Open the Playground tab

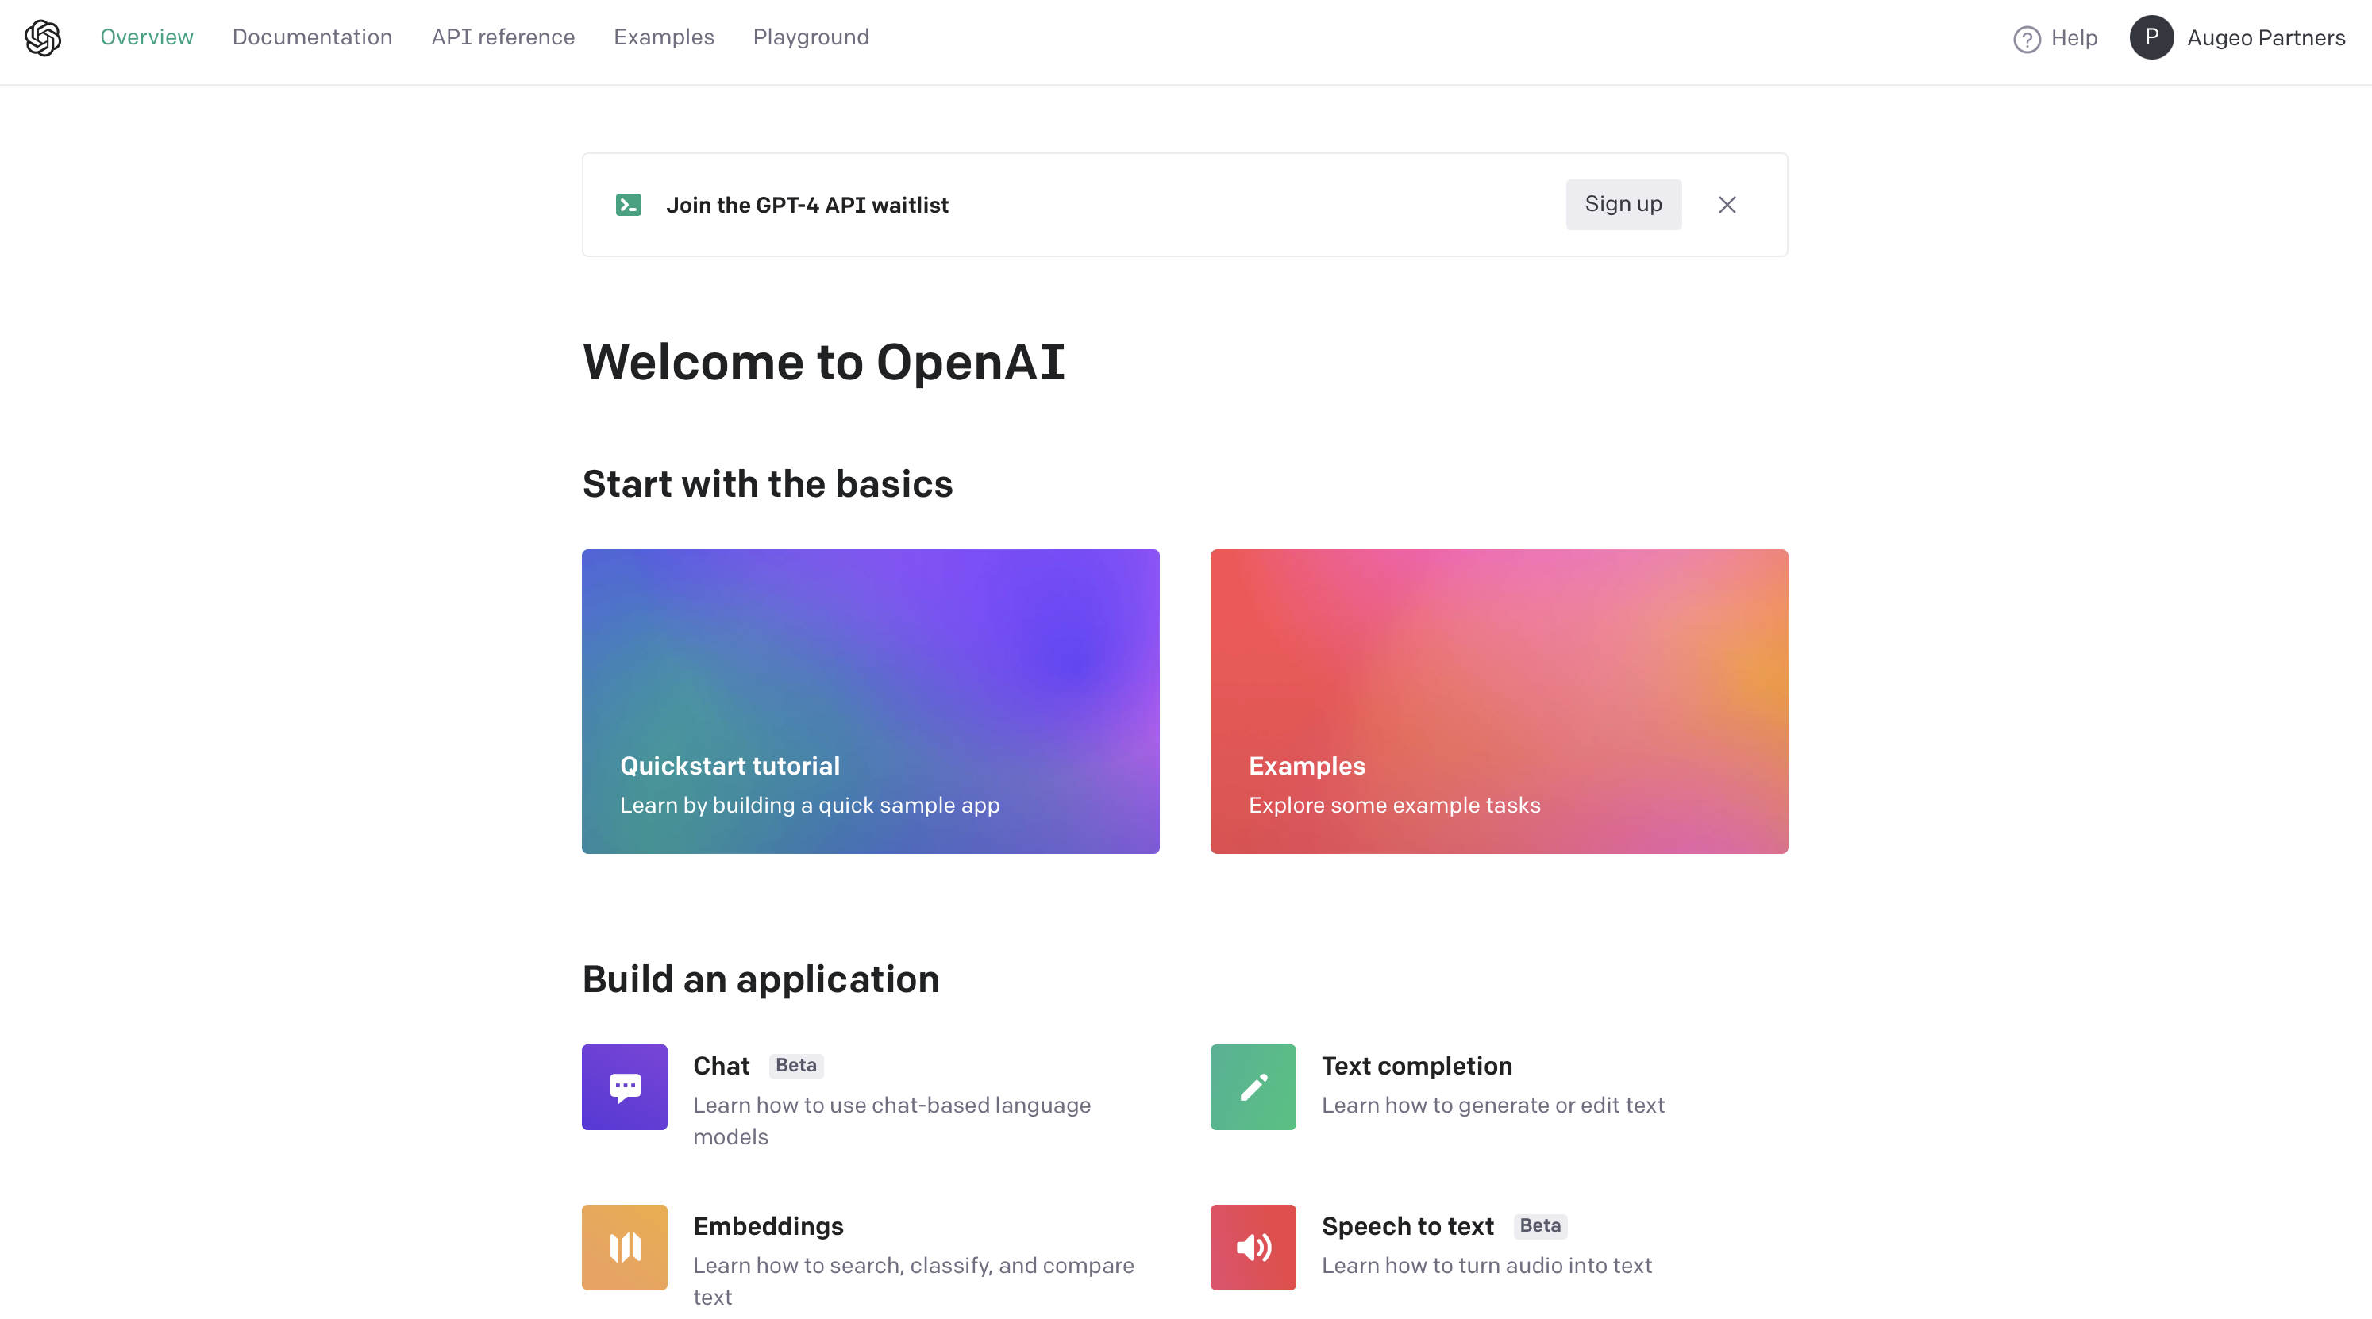811,37
